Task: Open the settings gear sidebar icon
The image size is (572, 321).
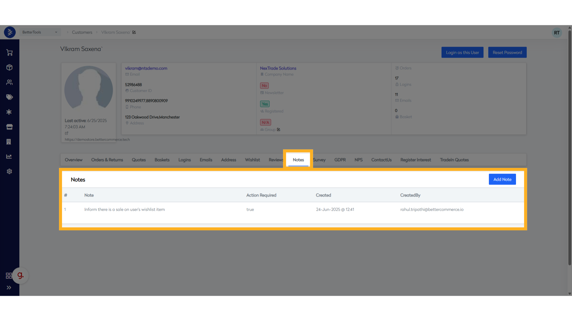Action: pos(10,171)
